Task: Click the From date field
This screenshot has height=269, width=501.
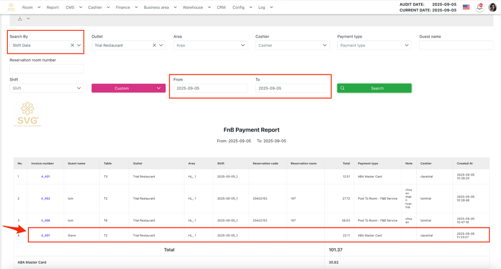Action: tap(210, 89)
